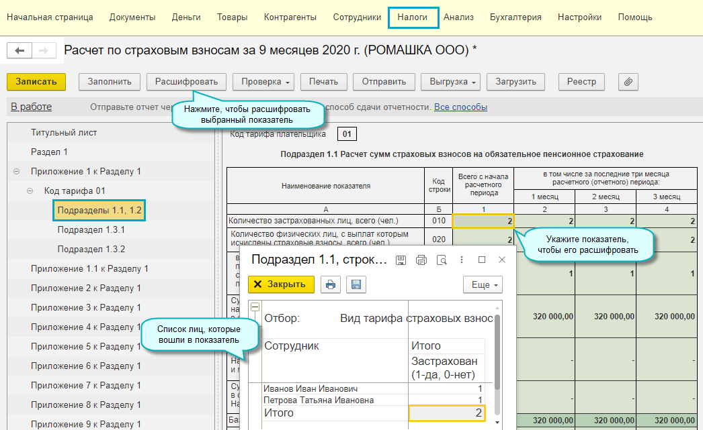Open the Деньги menu
This screenshot has height=430, width=703.
(x=186, y=17)
